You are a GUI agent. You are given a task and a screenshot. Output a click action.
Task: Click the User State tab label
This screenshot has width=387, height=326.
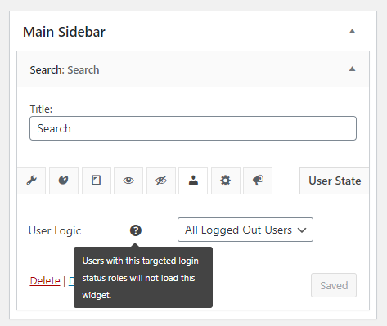[x=335, y=181]
